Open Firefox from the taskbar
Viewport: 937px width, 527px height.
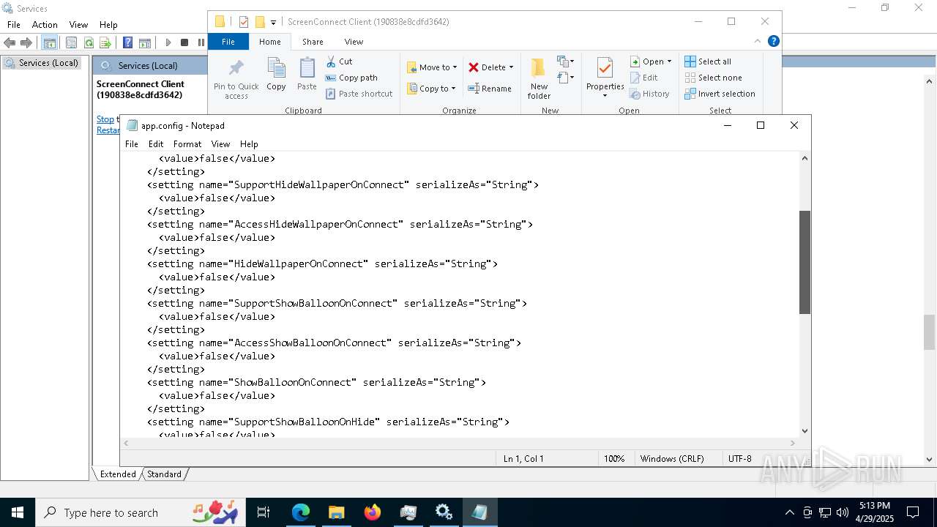click(x=373, y=512)
